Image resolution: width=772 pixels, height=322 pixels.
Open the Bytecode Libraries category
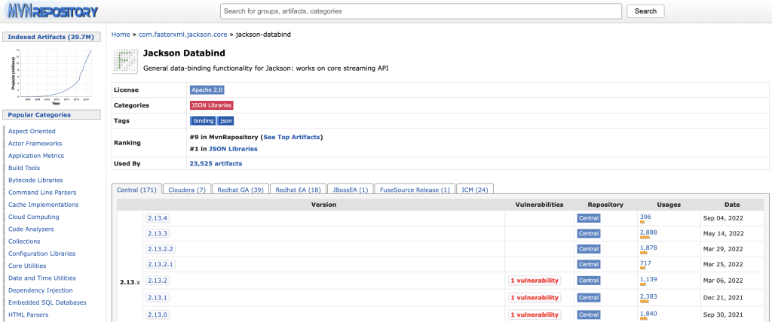click(x=35, y=181)
